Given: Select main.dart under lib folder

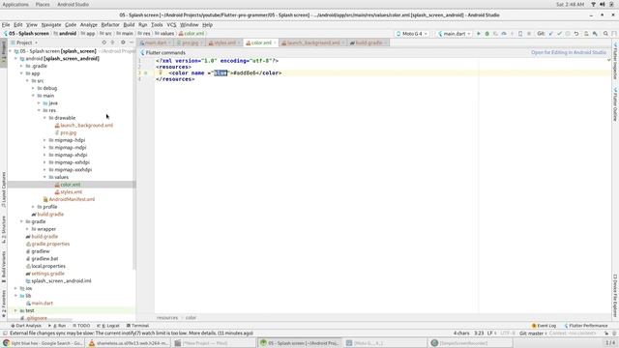Looking at the screenshot, I should tap(39, 303).
